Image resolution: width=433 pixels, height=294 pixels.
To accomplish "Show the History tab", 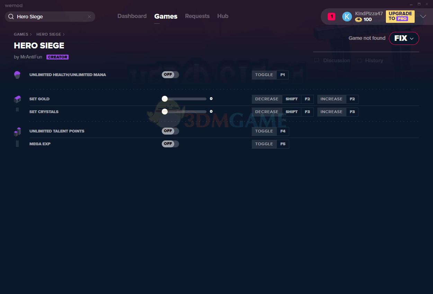I will 370,61.
